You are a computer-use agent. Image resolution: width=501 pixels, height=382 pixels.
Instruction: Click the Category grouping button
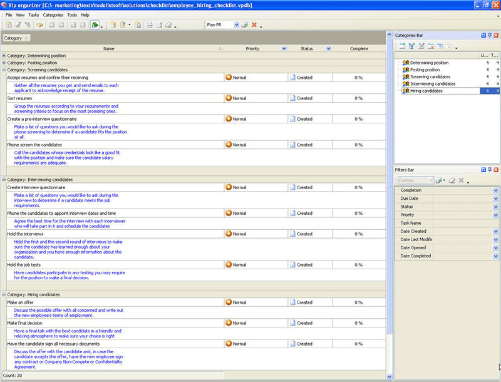(13, 38)
